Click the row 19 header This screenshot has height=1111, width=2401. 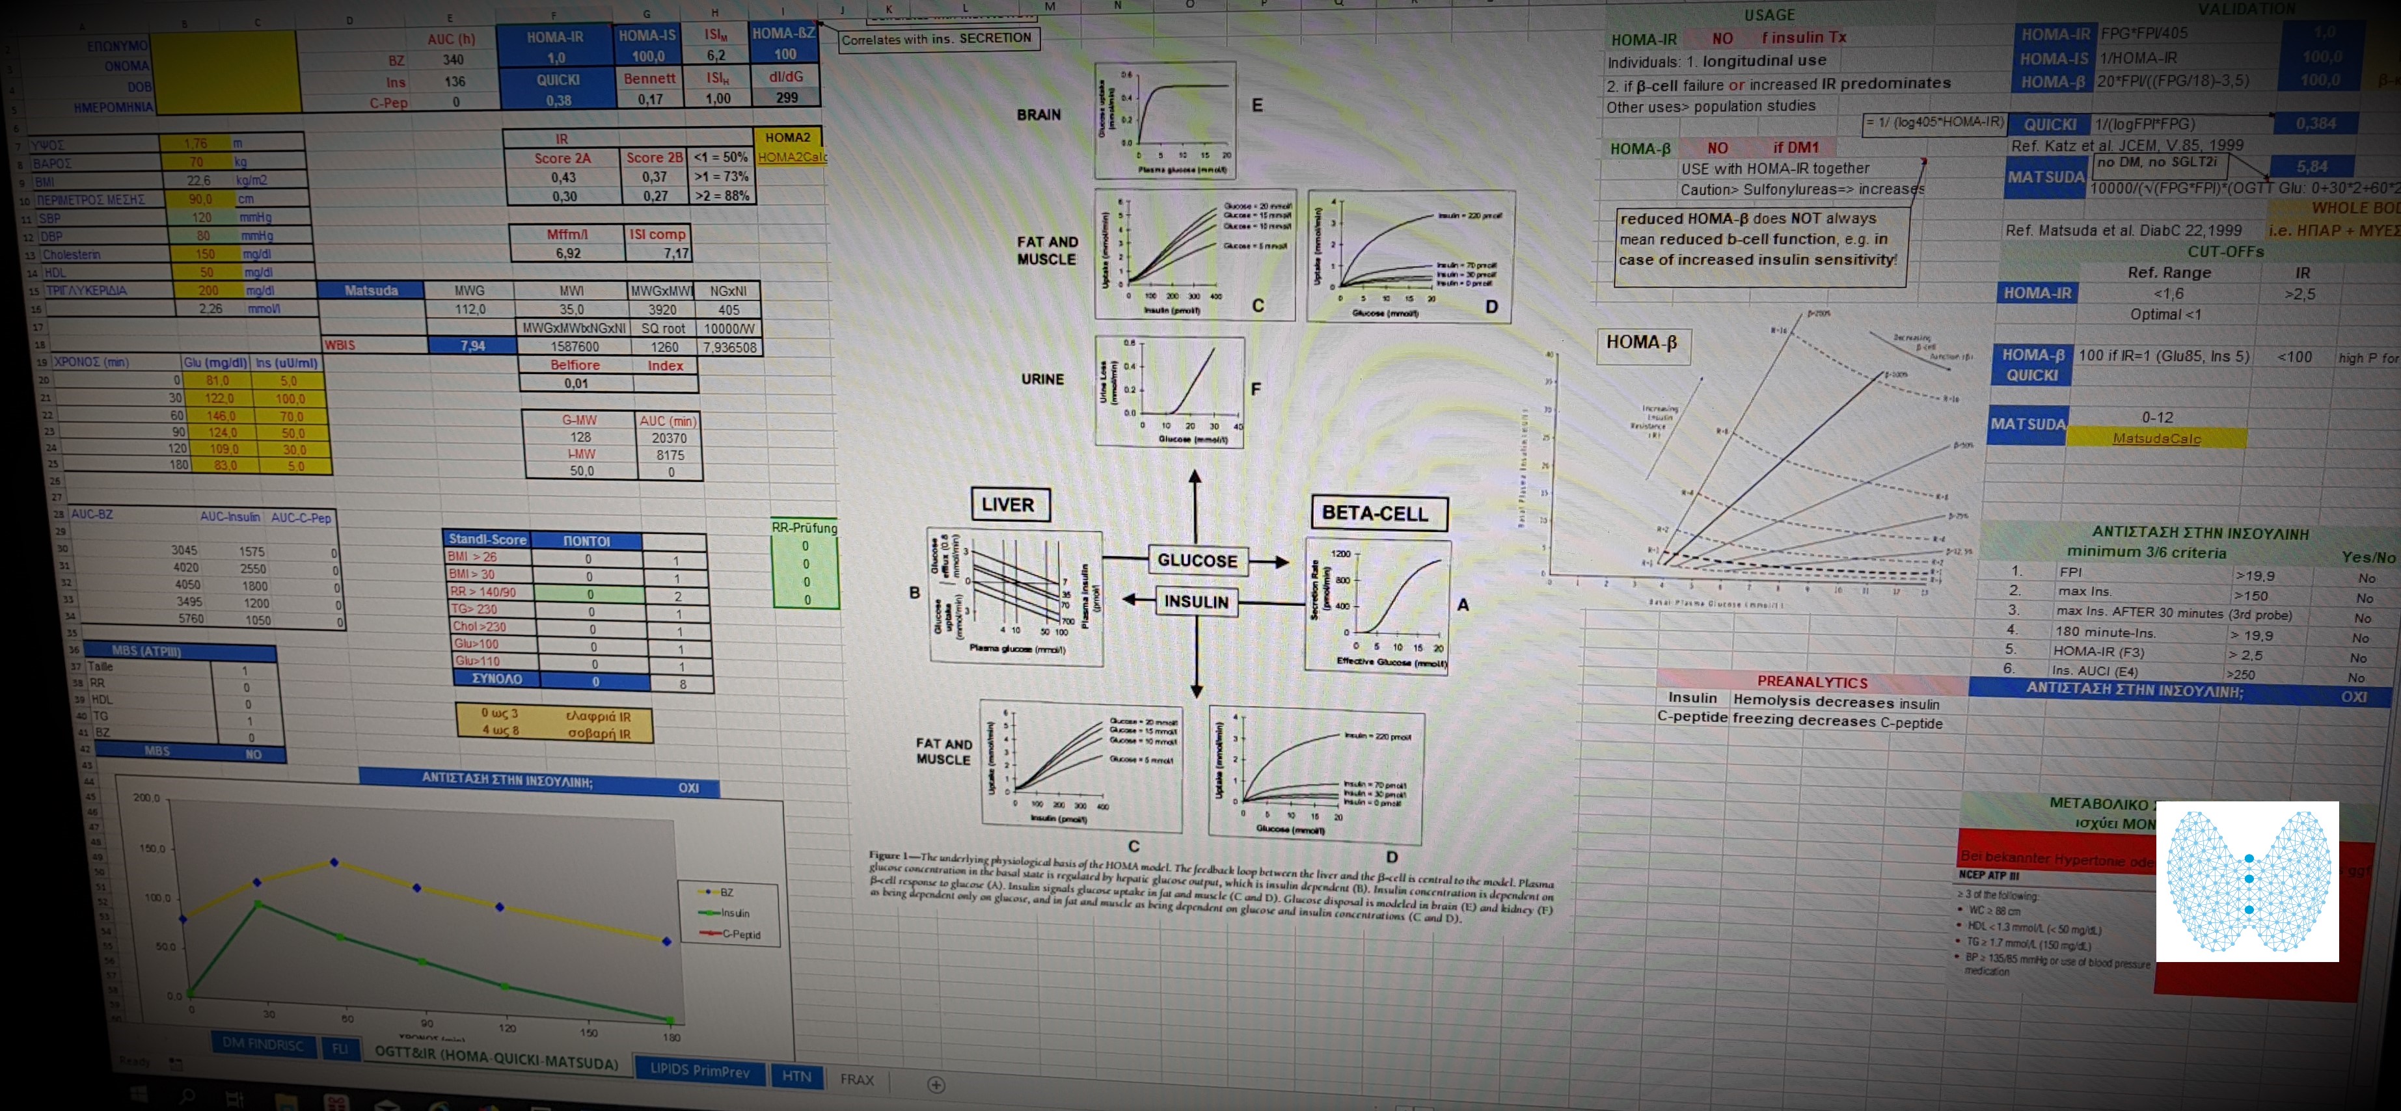(42, 362)
